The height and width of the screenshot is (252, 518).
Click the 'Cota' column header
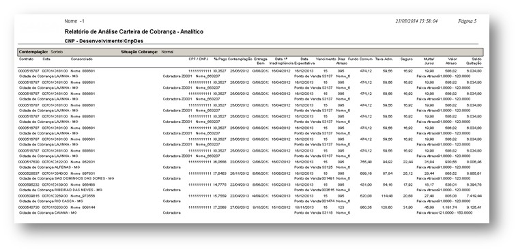(x=46, y=59)
